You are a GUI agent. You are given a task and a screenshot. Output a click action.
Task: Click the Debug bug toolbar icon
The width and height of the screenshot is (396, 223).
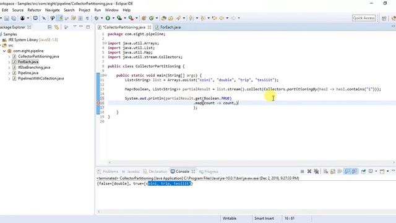point(97,18)
